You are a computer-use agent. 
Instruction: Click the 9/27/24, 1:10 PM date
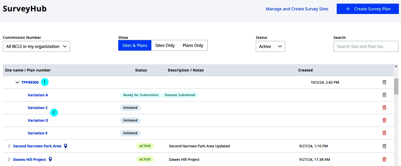[x=313, y=146]
